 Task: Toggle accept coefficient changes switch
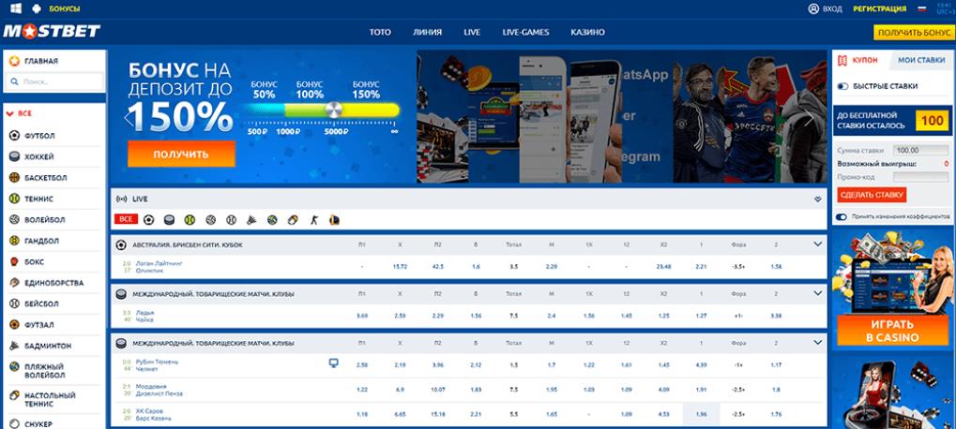coord(842,217)
